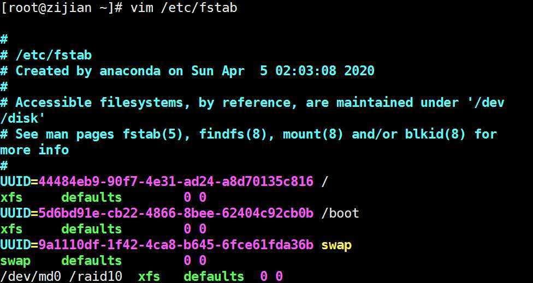Click the 'vim /etc/fstab' command text

click(183, 8)
